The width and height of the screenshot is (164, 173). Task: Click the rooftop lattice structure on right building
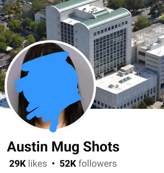click(x=149, y=33)
